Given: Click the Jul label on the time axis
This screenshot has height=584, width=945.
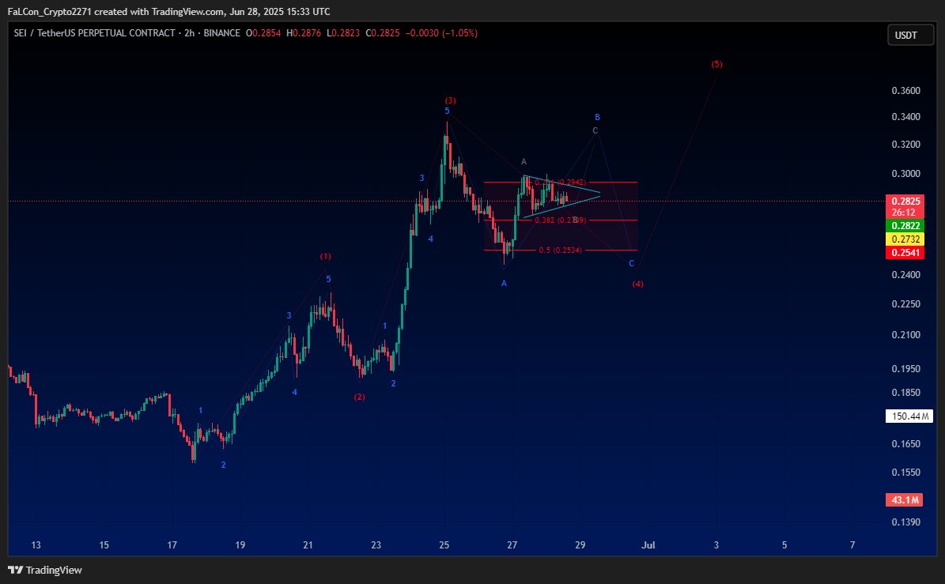Looking at the screenshot, I should coord(648,545).
